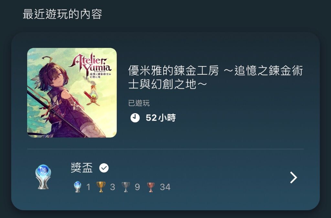Click the platinum trophy count 1
This screenshot has height=218, width=331.
click(x=88, y=187)
